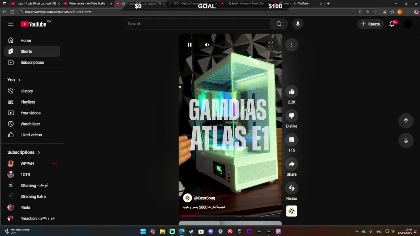Go to previous Short with up arrow
Screen dimensions: 420x236
[x=406, y=121]
